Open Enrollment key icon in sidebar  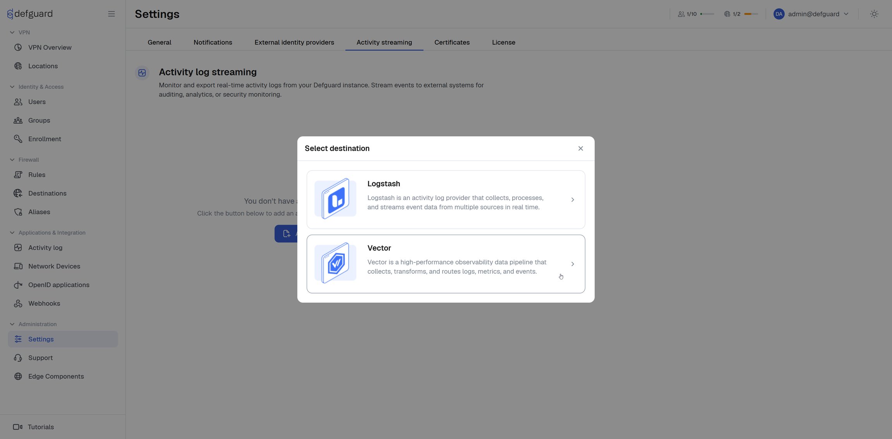(x=18, y=139)
